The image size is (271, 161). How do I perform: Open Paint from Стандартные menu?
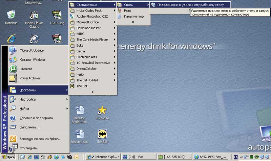tap(127, 11)
